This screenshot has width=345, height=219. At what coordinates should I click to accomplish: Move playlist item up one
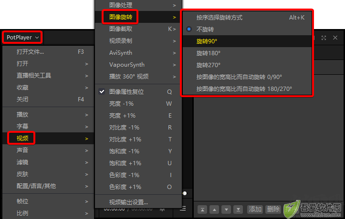click(214, 209)
